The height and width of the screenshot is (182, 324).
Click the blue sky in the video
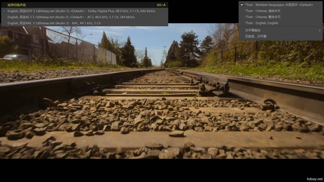145,37
